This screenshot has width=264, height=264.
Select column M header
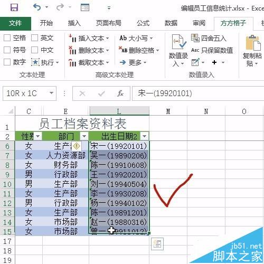[168, 111]
